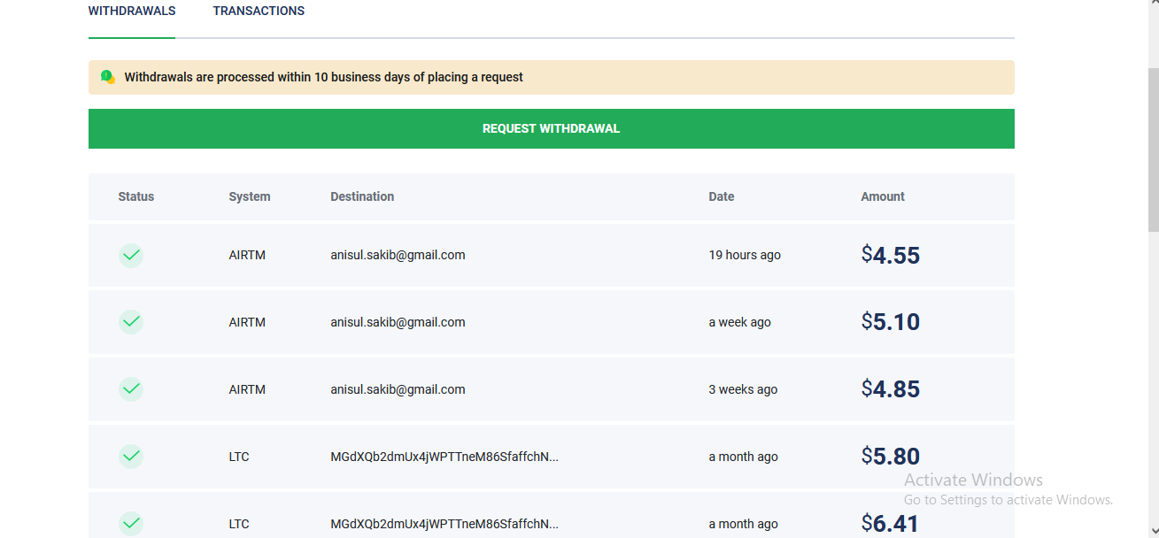Image resolution: width=1159 pixels, height=538 pixels.
Task: Click the Date column header
Action: click(721, 196)
